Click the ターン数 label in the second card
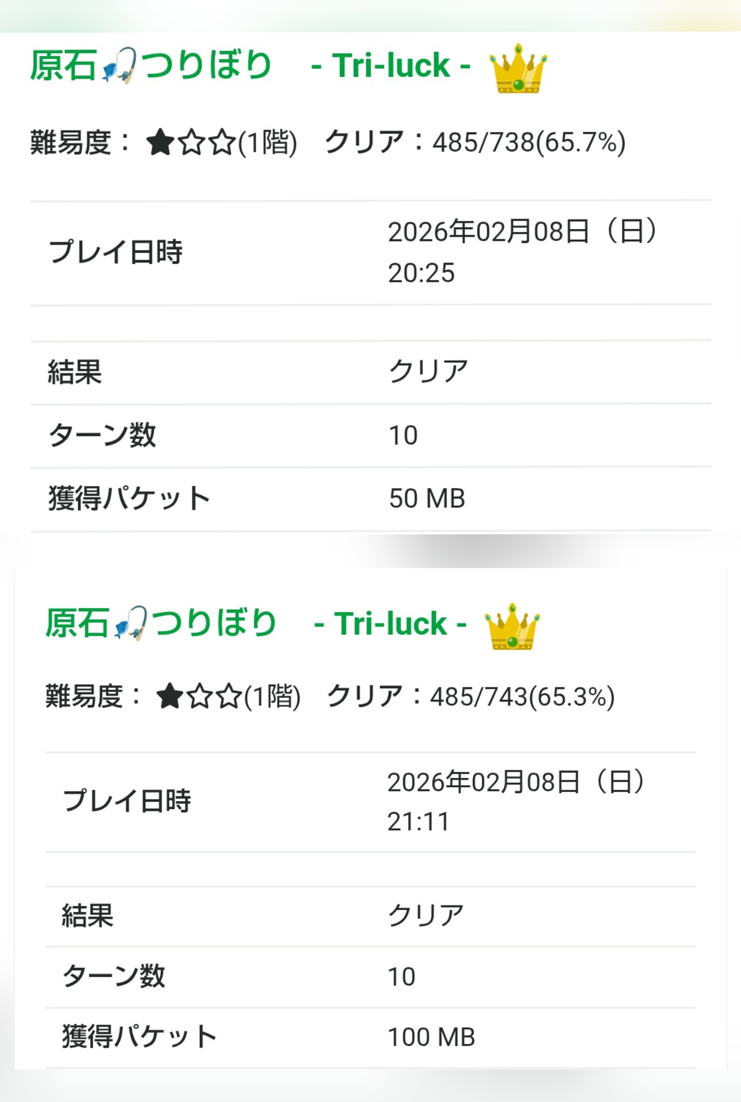Image resolution: width=741 pixels, height=1102 pixels. 113,976
